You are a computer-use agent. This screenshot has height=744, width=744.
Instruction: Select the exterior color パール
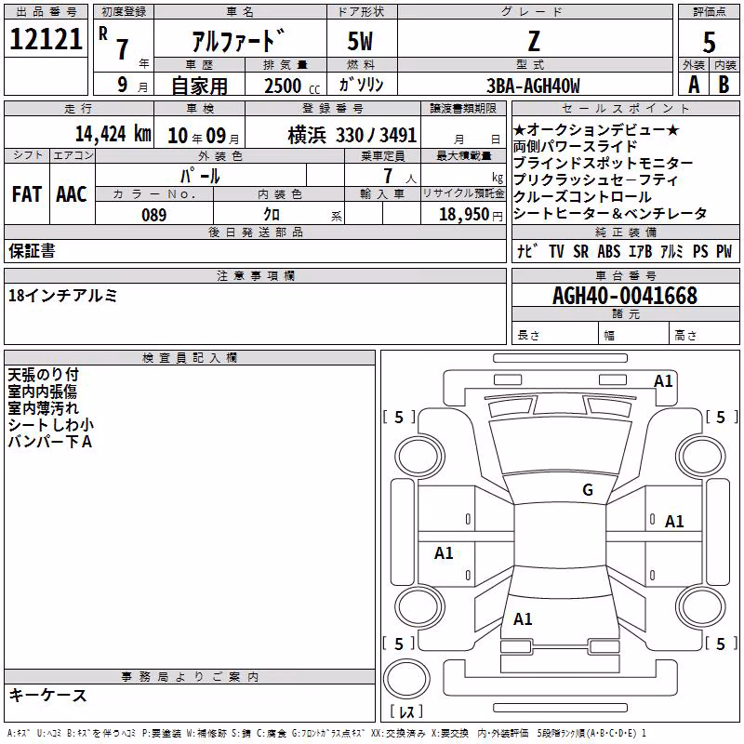[x=200, y=176]
